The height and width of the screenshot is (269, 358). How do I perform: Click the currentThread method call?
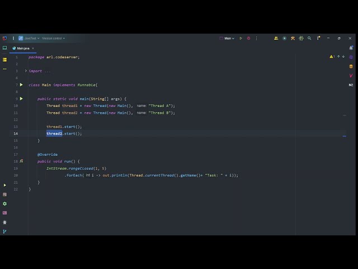point(159,175)
